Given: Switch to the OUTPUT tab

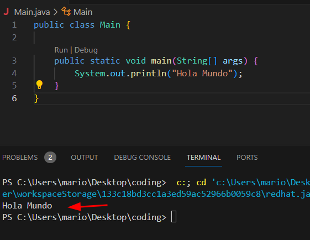Looking at the screenshot, I should pos(85,158).
